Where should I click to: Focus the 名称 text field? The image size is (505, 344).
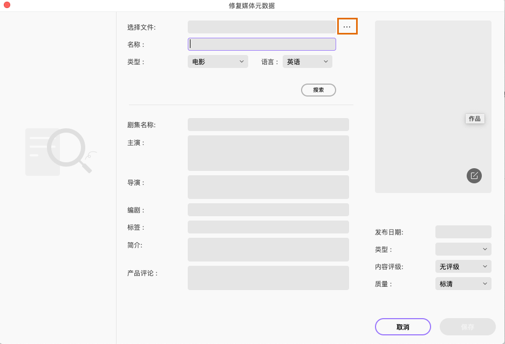(262, 44)
